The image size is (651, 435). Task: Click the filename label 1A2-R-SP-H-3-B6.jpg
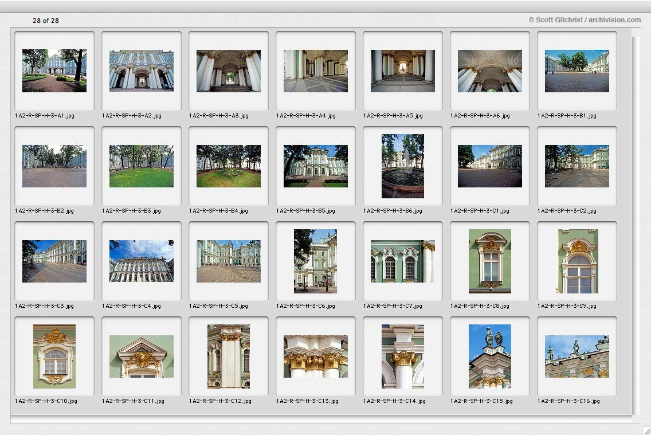click(393, 211)
